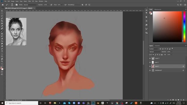Click the Play actions icon in side strip
The width and height of the screenshot is (187, 105).
coord(146,17)
